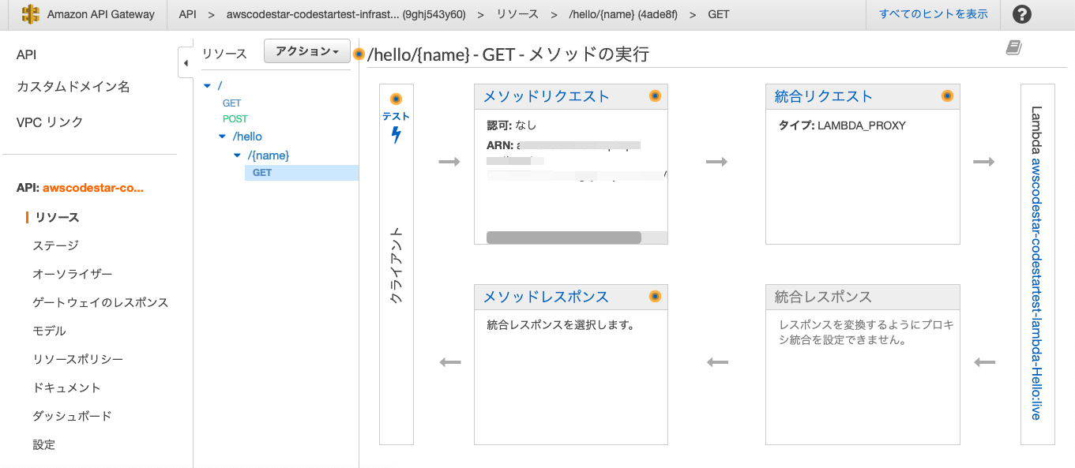Click the Amazon API Gateway logo icon
This screenshot has height=468, width=1075.
[30, 14]
